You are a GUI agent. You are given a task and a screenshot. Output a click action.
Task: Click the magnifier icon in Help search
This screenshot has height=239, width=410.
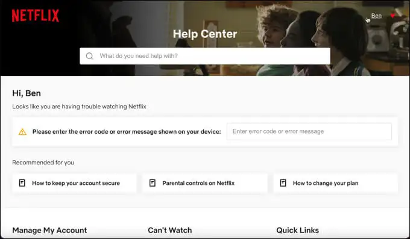click(89, 56)
